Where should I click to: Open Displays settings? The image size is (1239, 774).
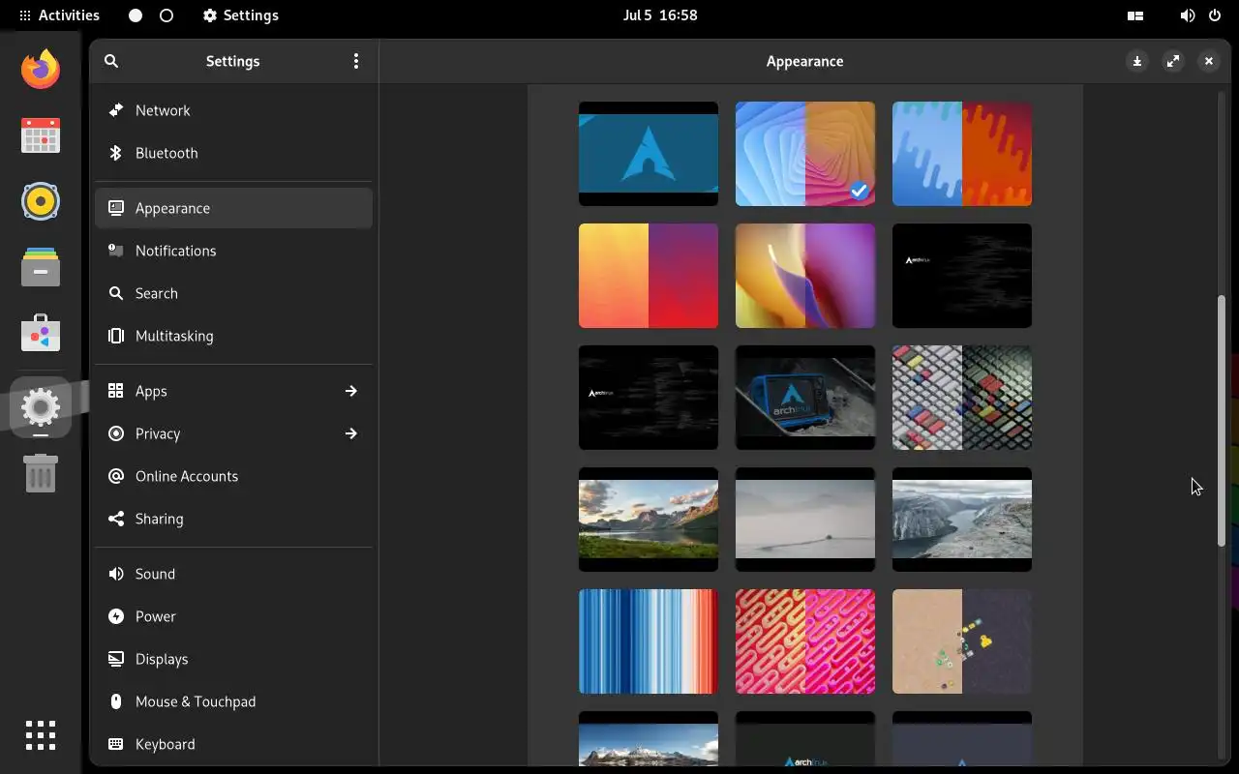coord(233,659)
